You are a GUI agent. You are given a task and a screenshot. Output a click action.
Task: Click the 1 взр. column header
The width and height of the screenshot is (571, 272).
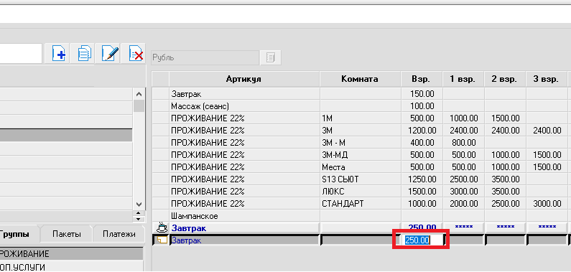pos(463,79)
